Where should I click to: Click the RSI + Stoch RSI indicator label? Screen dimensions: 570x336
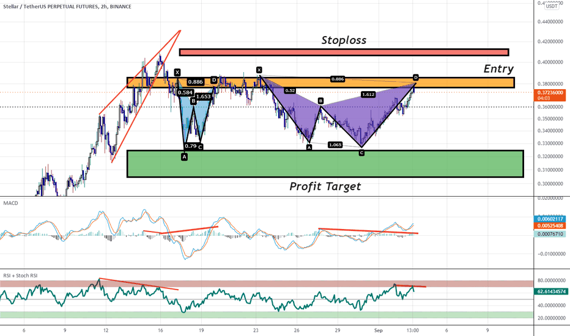click(20, 276)
